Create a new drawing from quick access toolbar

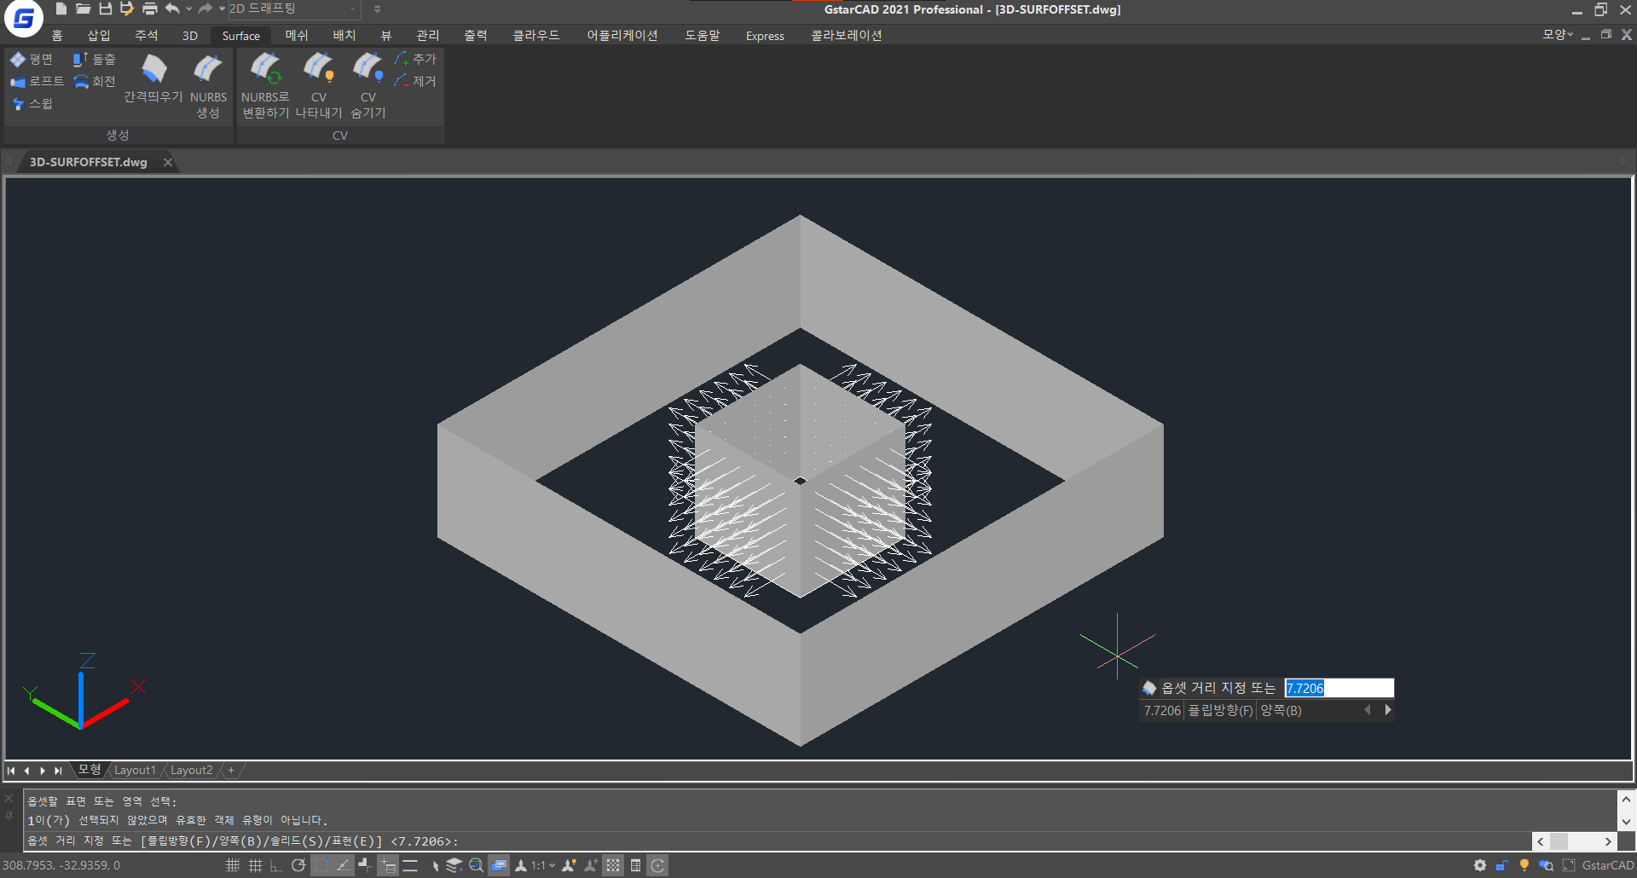point(61,9)
